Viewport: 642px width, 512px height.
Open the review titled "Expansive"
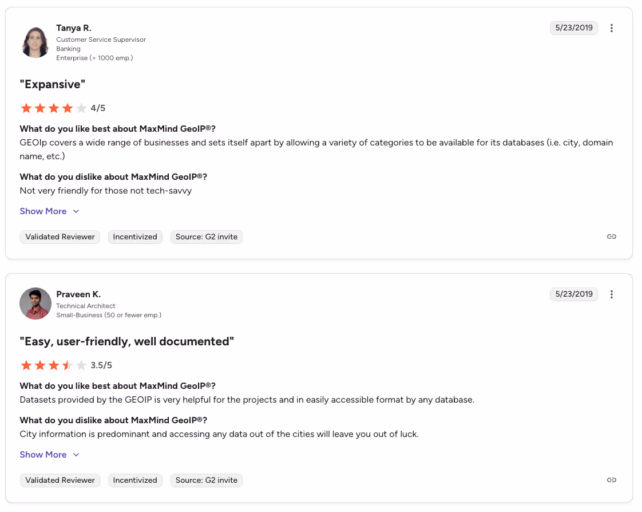[x=52, y=84]
